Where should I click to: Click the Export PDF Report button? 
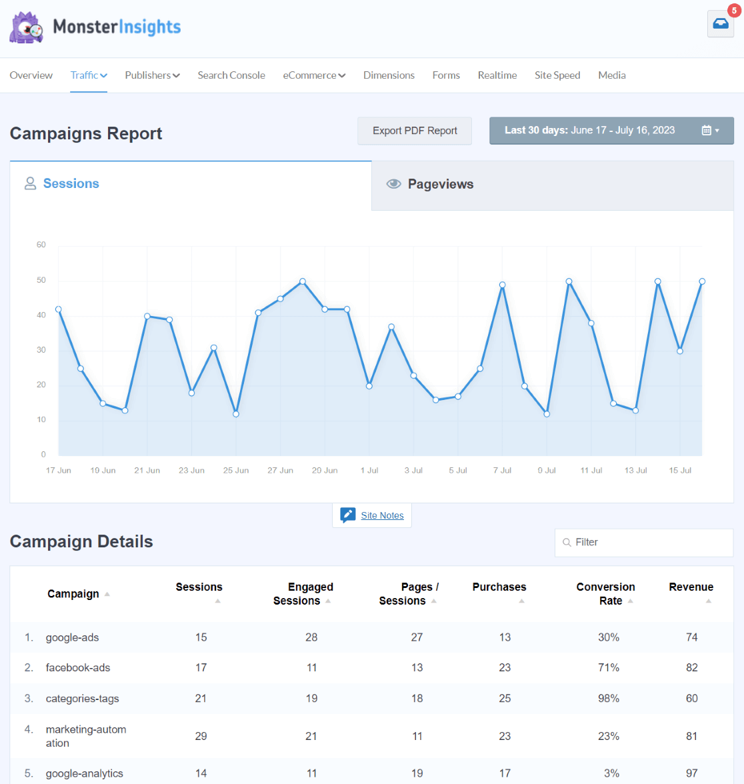tap(415, 131)
